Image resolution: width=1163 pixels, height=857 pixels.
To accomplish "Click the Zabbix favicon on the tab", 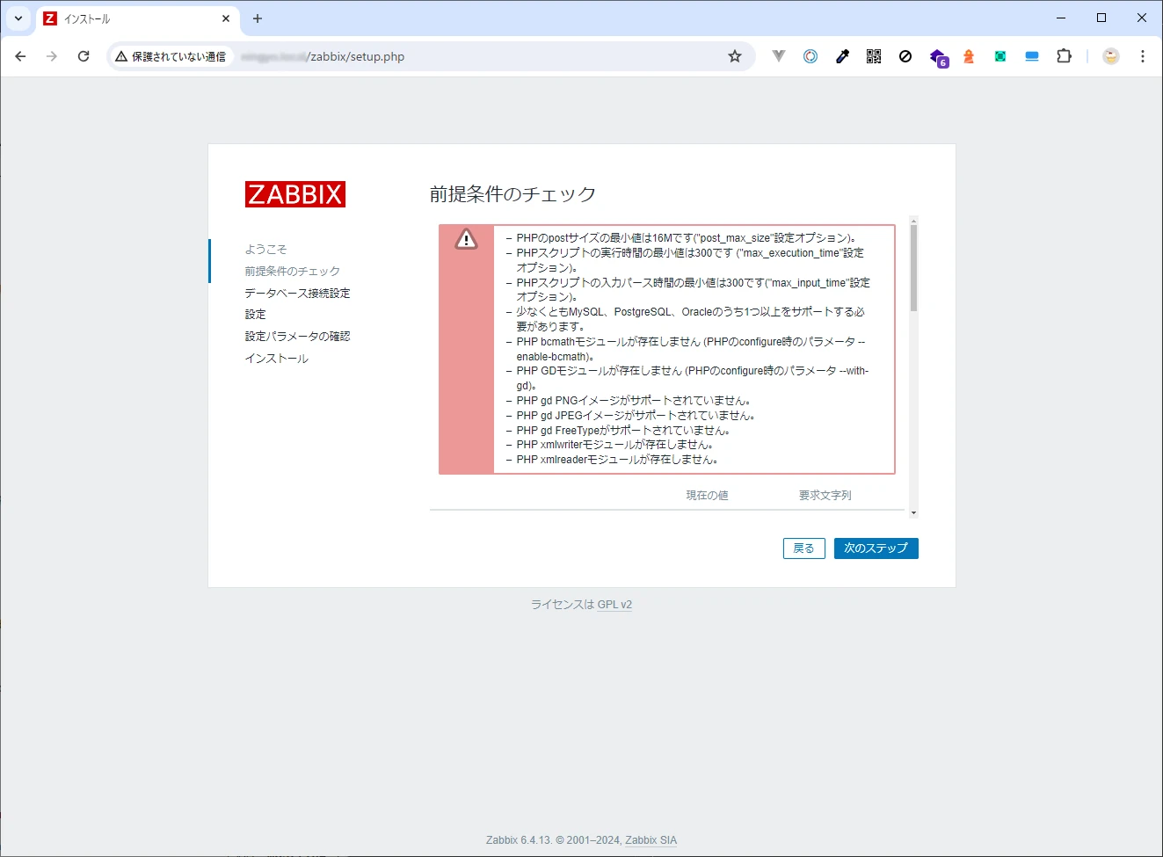I will tap(50, 18).
